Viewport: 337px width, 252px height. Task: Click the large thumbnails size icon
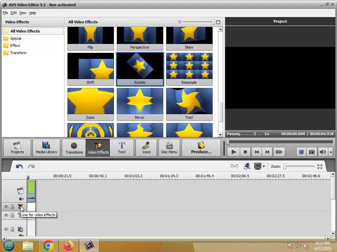pyautogui.click(x=218, y=22)
